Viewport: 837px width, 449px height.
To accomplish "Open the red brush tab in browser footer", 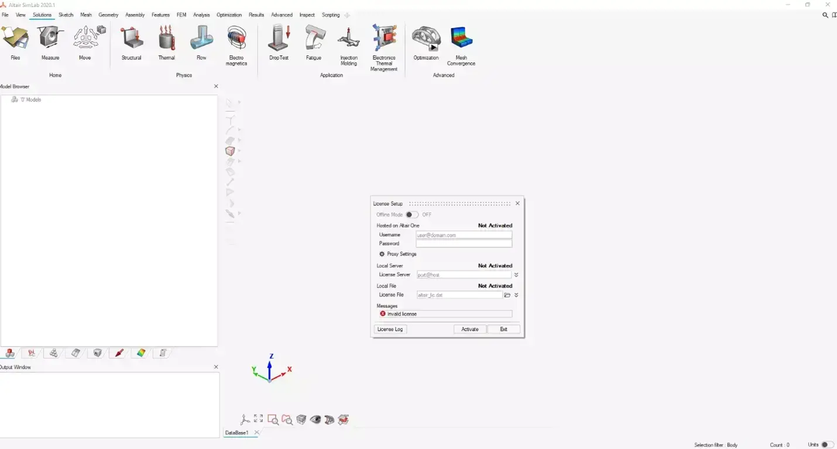I will point(119,353).
